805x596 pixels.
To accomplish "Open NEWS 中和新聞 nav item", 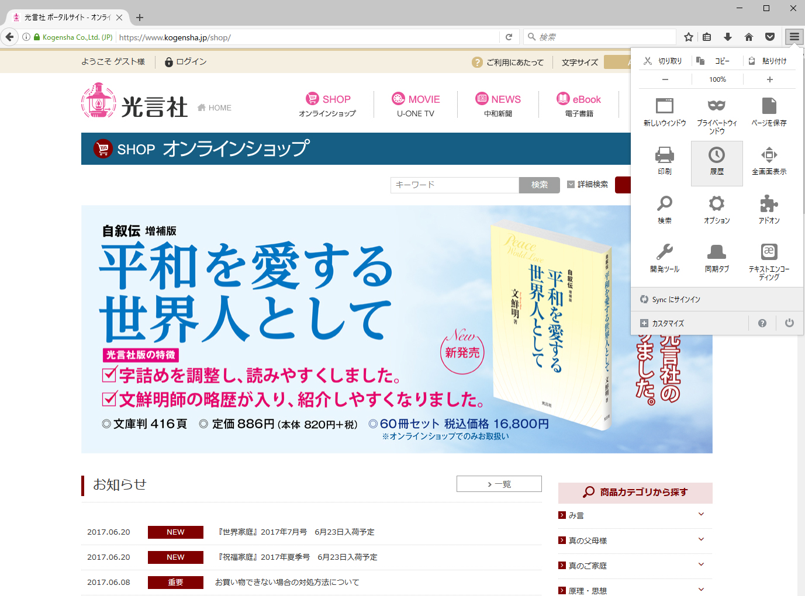I will [x=498, y=105].
